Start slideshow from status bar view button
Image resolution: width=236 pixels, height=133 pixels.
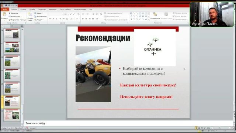[205, 128]
